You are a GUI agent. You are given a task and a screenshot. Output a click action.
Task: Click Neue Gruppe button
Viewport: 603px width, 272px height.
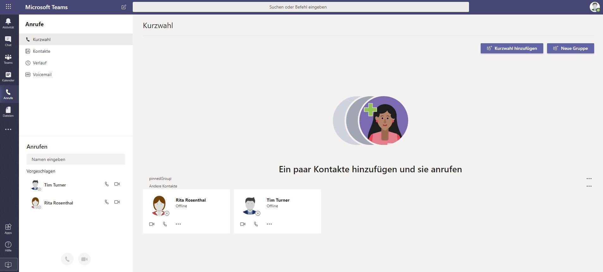pos(570,48)
